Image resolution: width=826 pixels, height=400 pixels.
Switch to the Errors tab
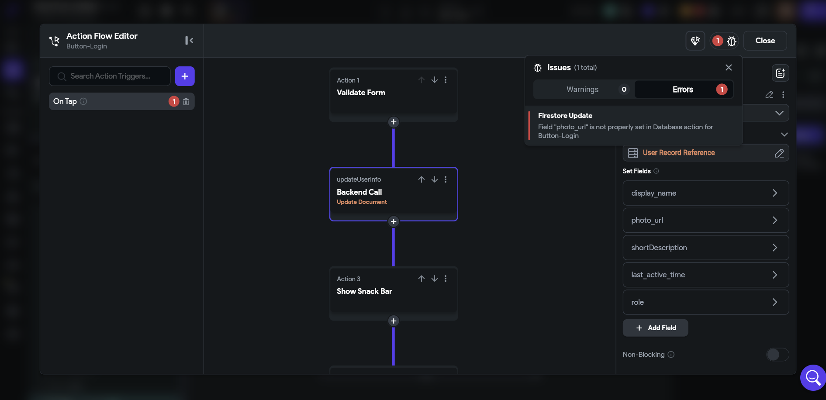click(684, 90)
